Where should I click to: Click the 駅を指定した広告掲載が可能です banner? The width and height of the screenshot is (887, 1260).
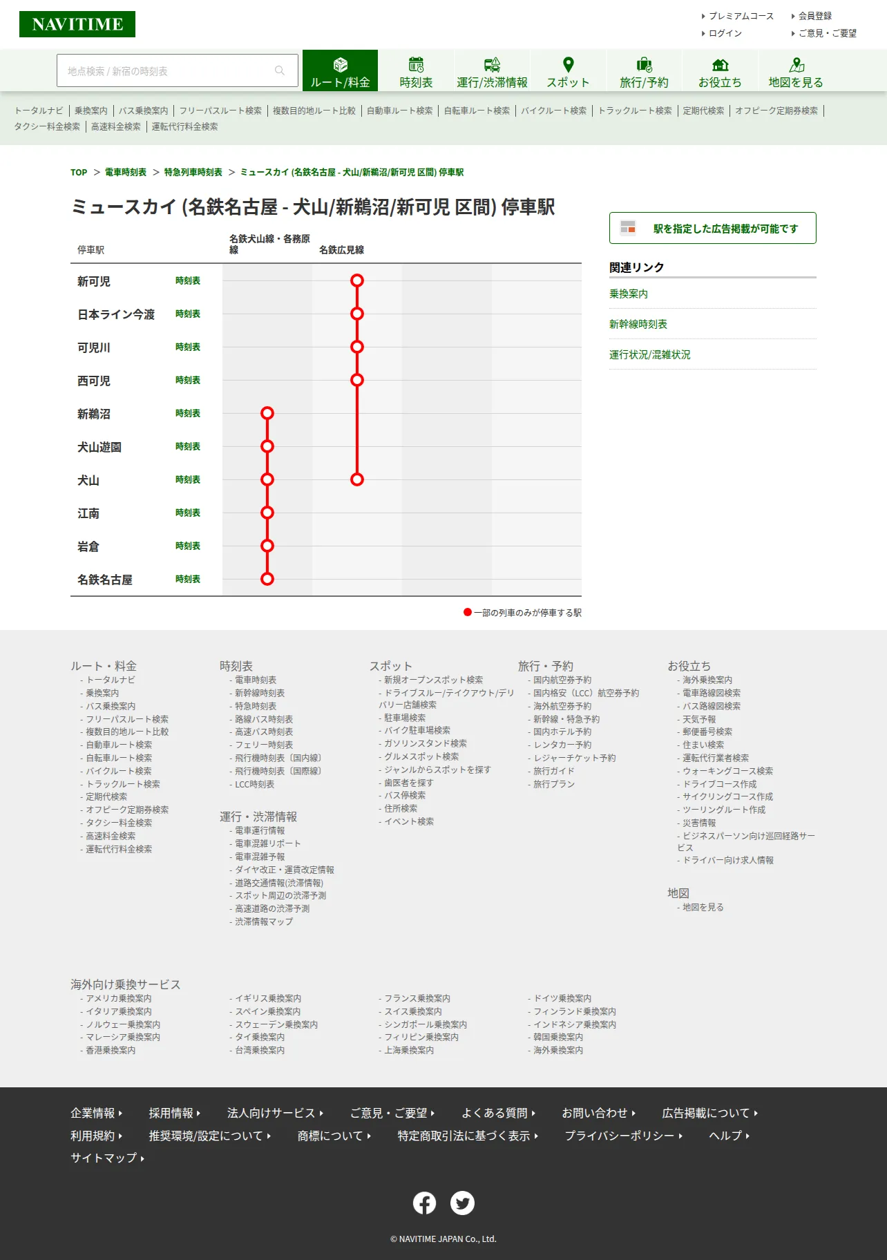coord(713,228)
